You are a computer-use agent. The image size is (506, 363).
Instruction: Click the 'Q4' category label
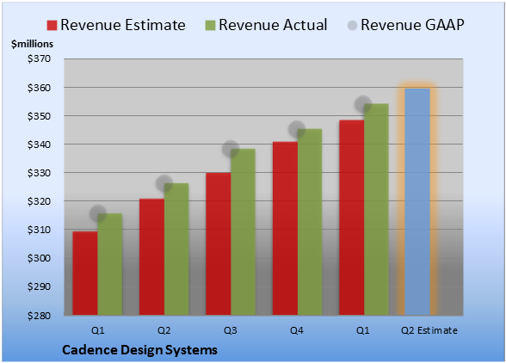[x=297, y=330]
